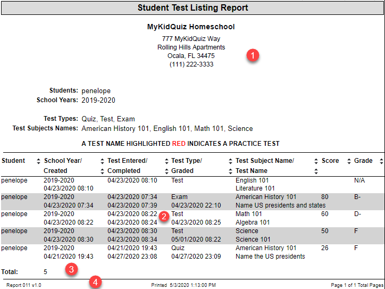Click the phone number (111) 222-3333
The image size is (385, 289).
tap(191, 64)
